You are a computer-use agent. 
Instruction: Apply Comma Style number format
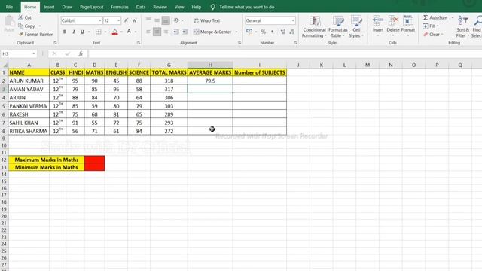pos(273,32)
